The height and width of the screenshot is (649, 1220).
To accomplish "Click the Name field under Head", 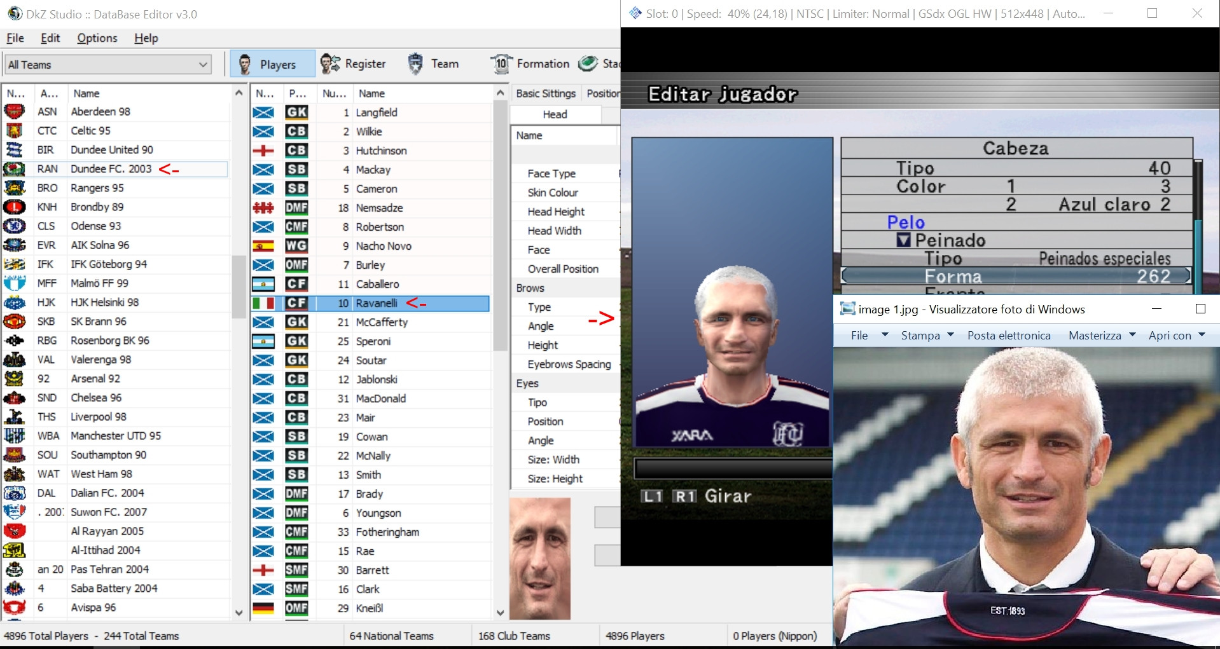I will 565,135.
